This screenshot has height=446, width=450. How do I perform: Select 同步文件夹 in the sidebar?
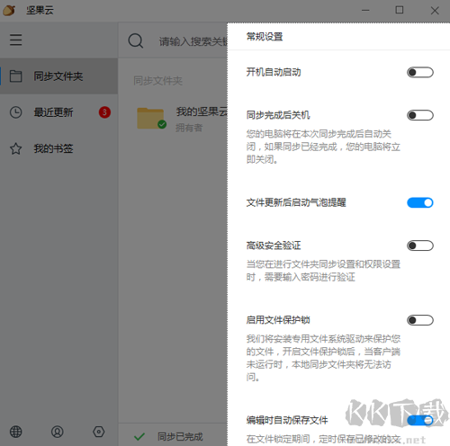point(58,76)
